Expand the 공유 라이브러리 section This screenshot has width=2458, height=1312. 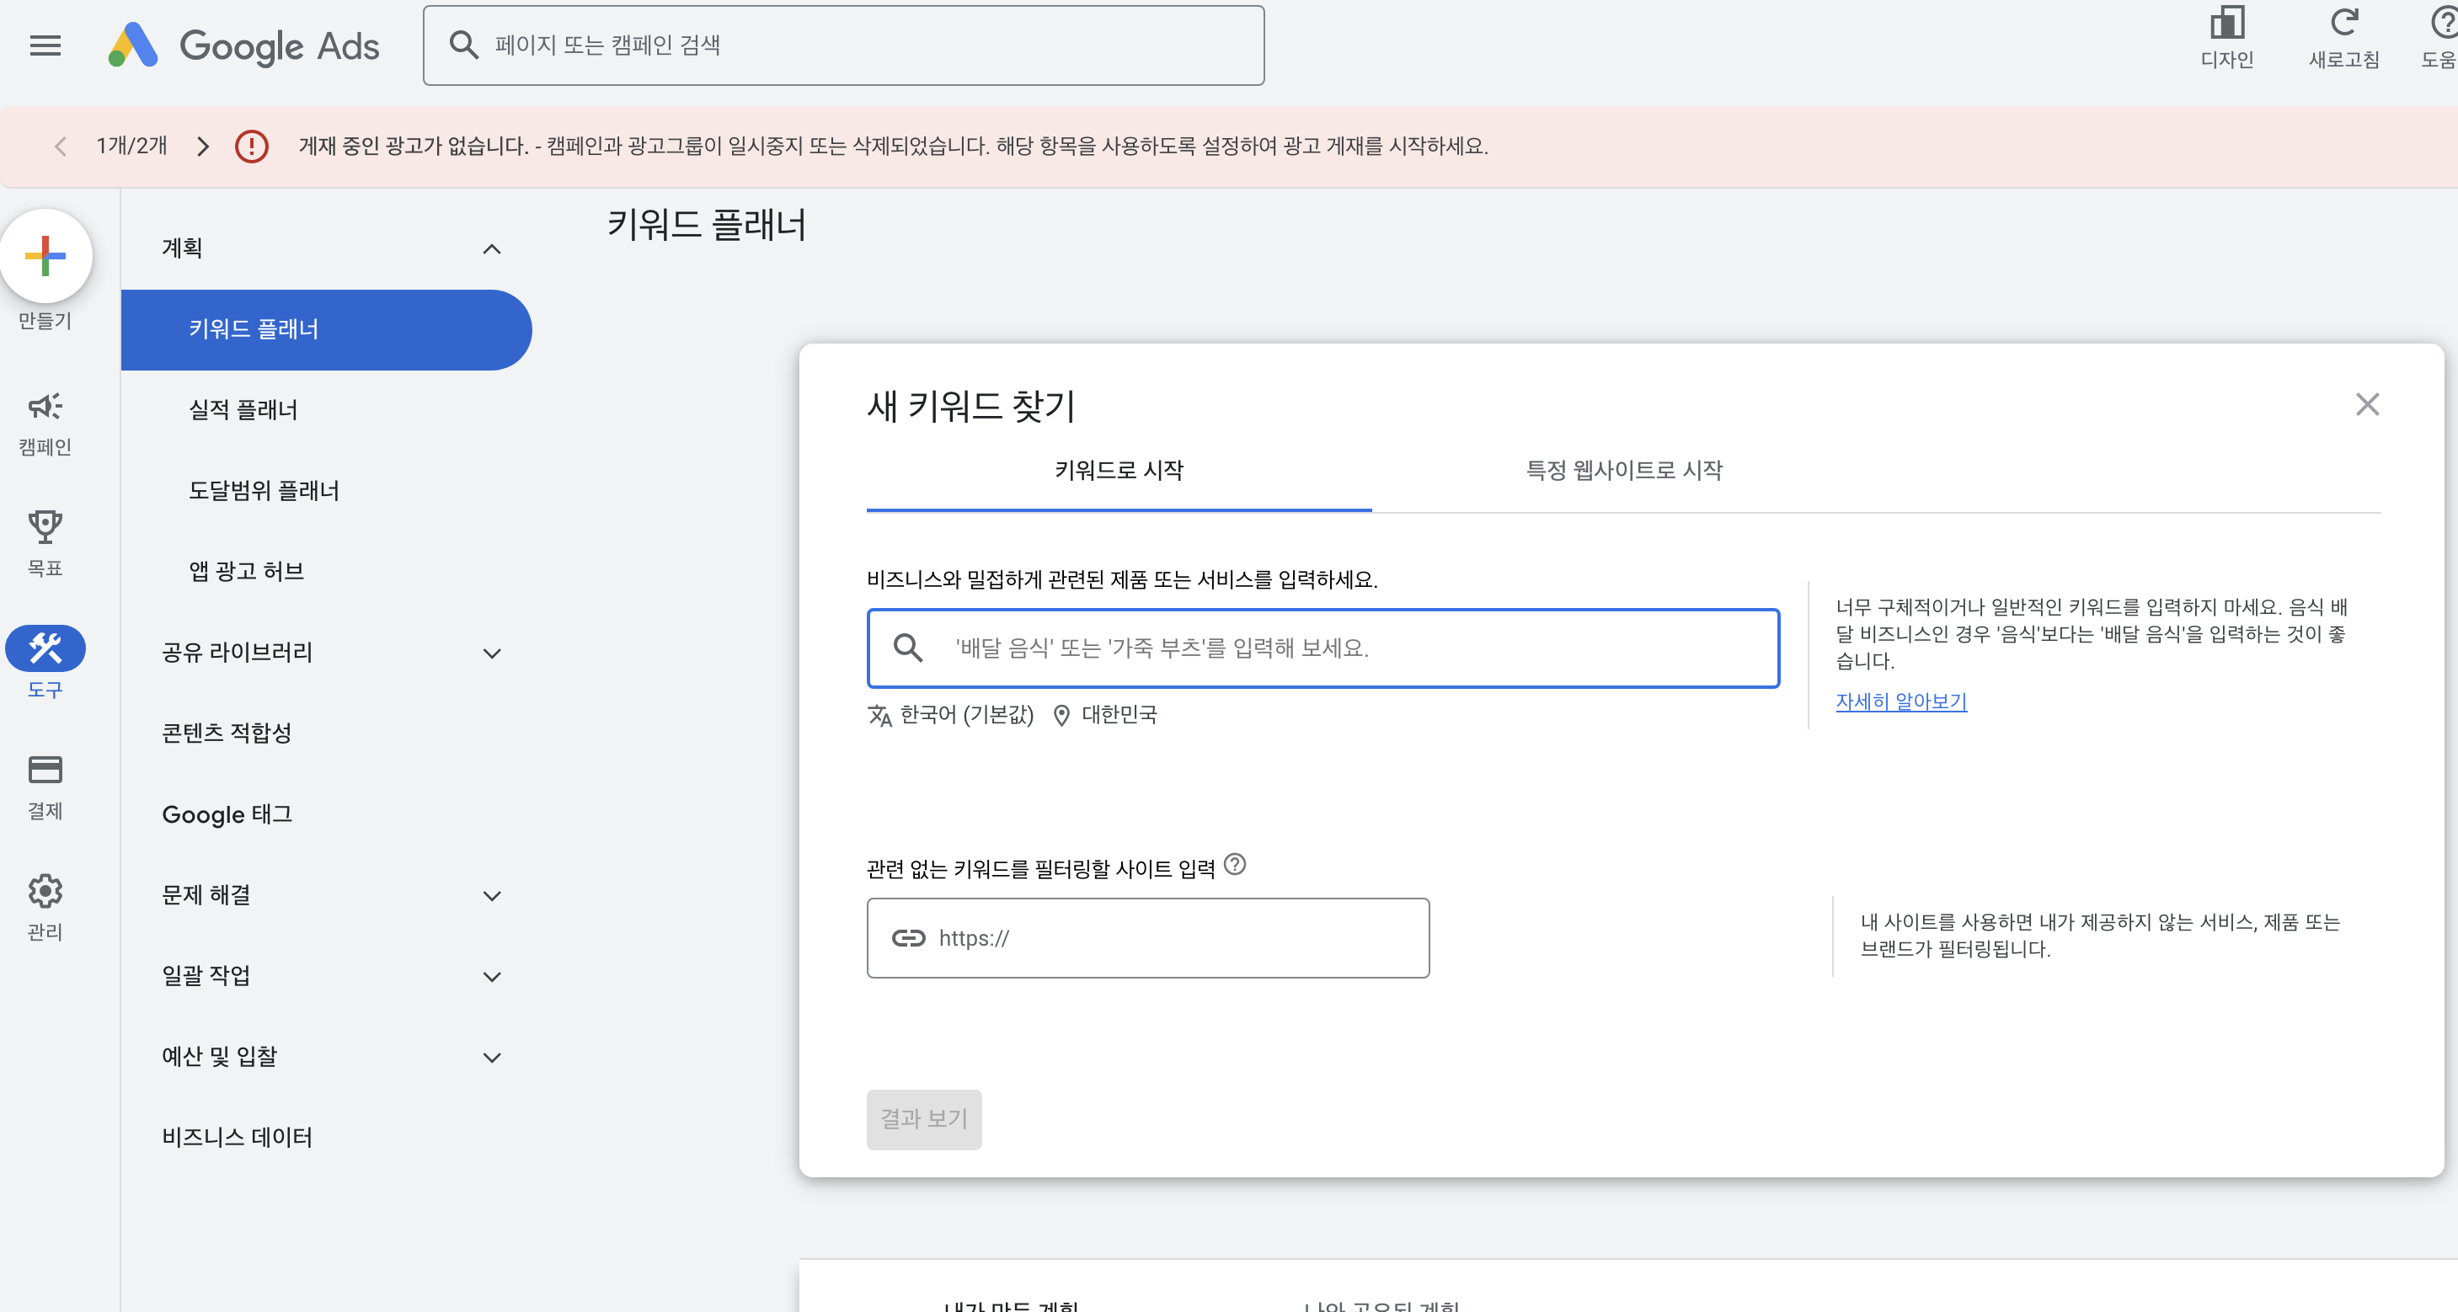491,653
